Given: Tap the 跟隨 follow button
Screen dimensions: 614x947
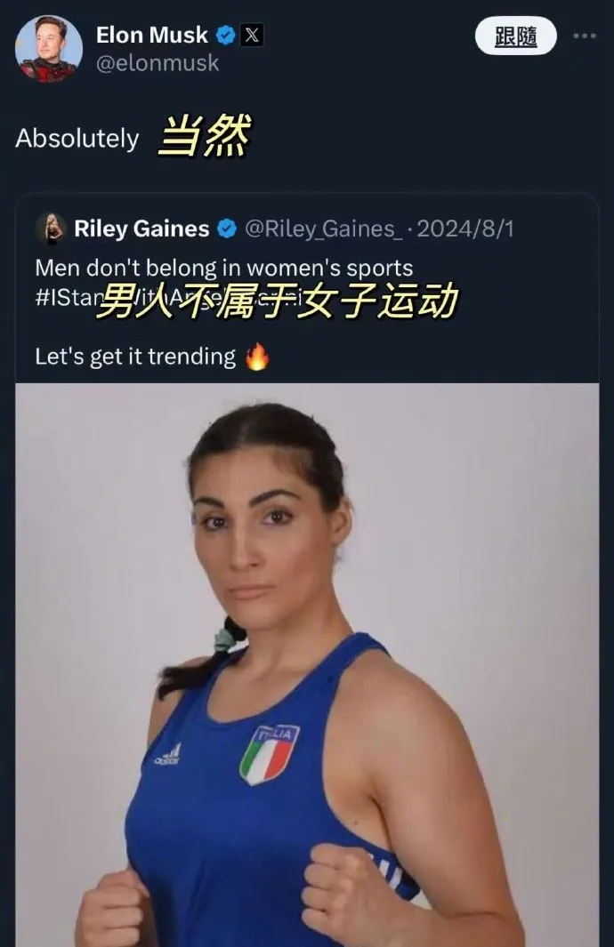Looking at the screenshot, I should point(515,36).
